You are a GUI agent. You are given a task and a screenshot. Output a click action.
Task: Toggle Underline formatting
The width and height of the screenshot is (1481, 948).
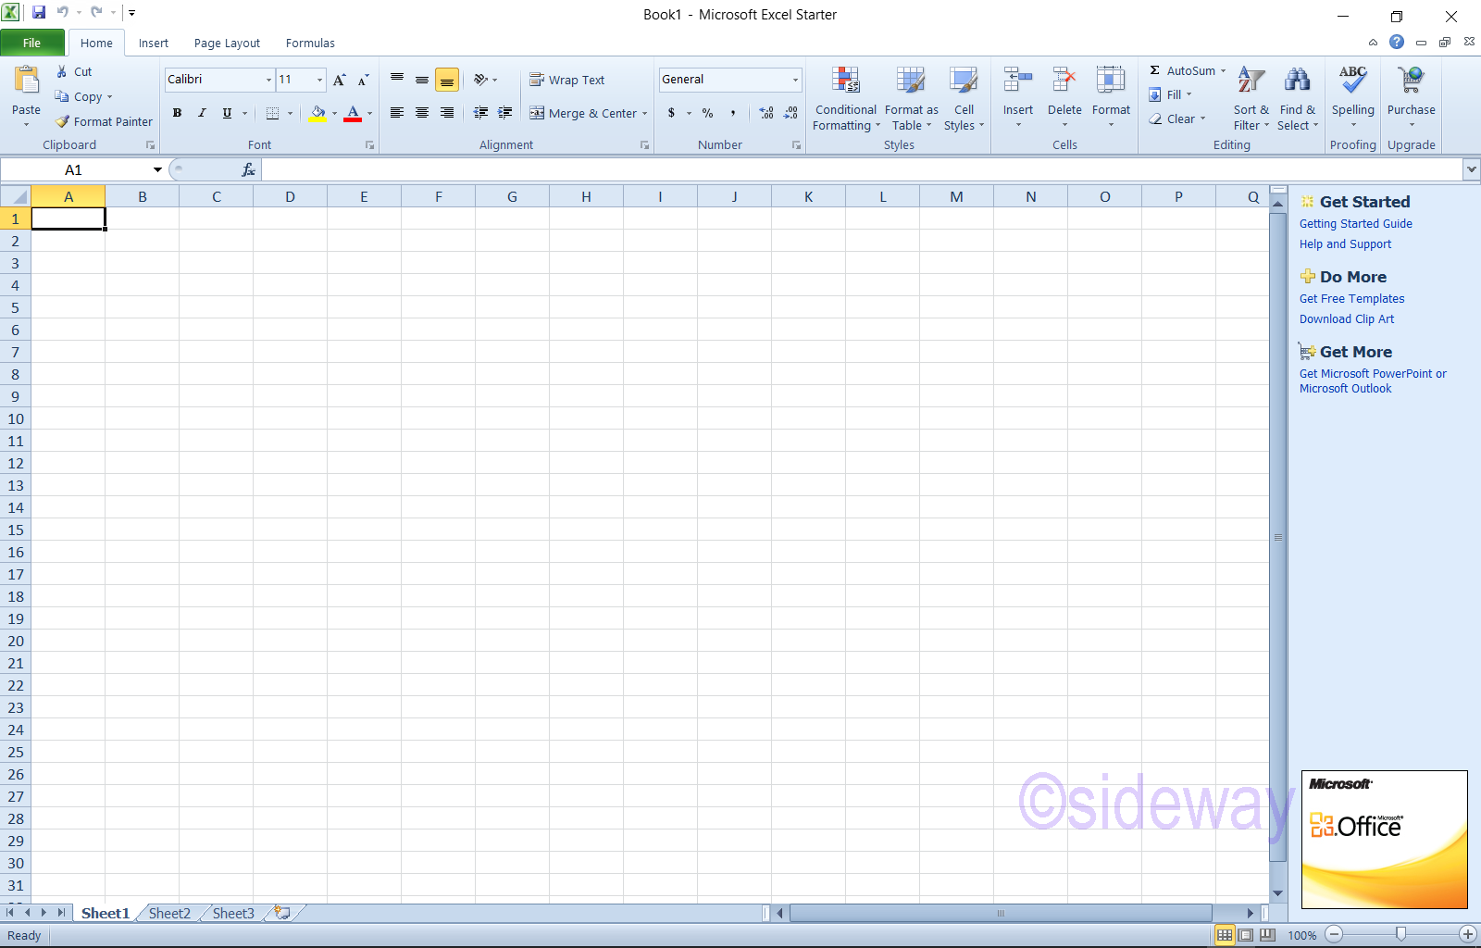tap(227, 113)
